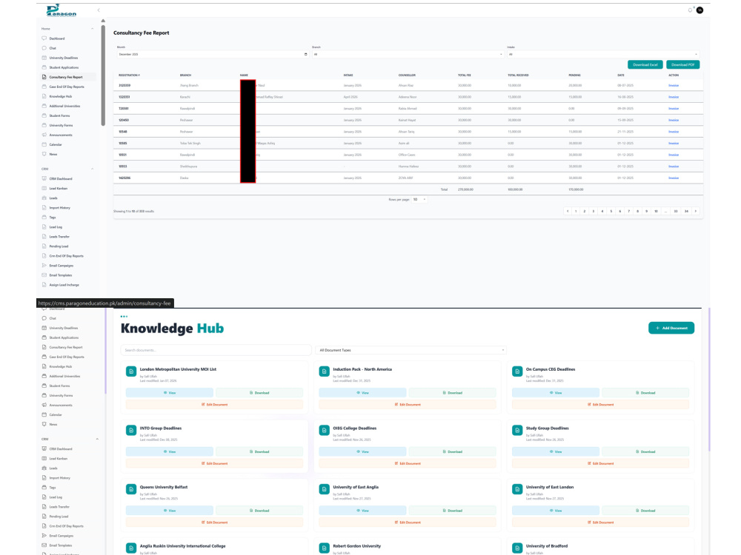The height and width of the screenshot is (555, 741).
Task: Open Invoice link for registration 3120359
Action: (674, 85)
